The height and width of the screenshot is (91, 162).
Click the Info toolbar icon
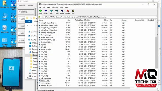[x=73, y=12]
